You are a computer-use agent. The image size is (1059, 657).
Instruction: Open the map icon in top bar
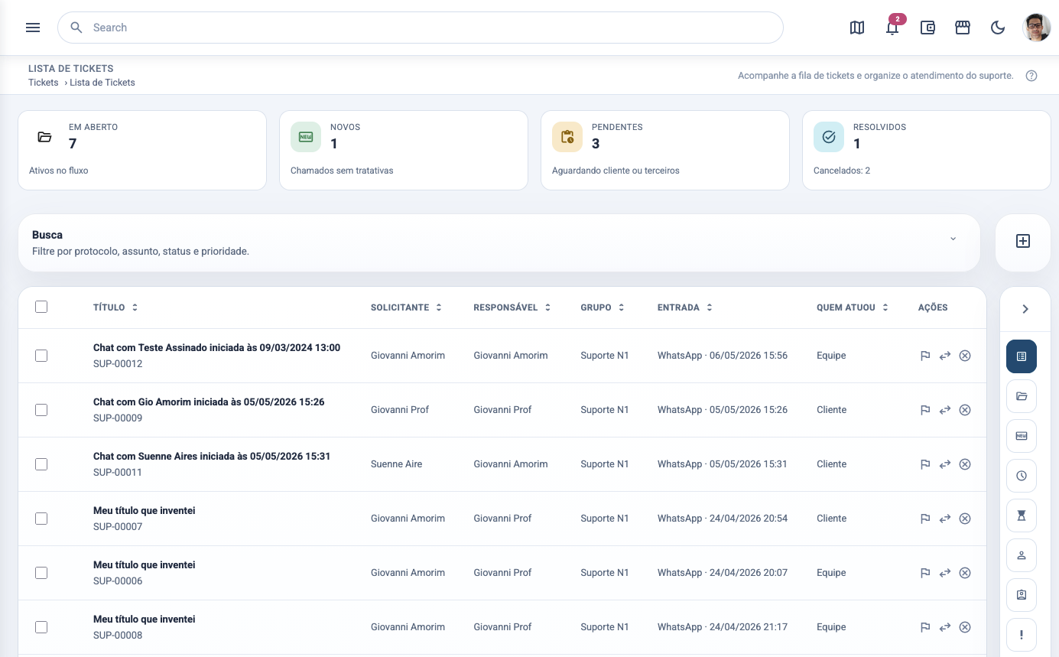point(857,28)
